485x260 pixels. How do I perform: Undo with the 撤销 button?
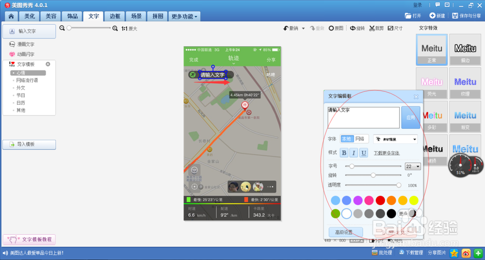tap(291, 28)
